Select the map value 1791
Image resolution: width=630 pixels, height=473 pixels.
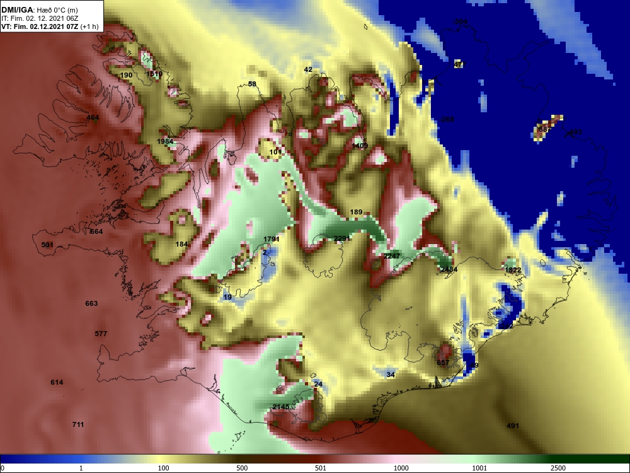tap(271, 239)
